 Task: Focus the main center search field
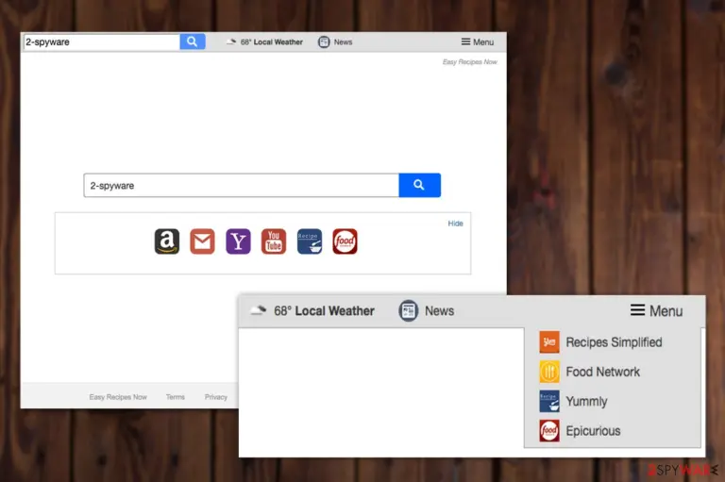[241, 185]
